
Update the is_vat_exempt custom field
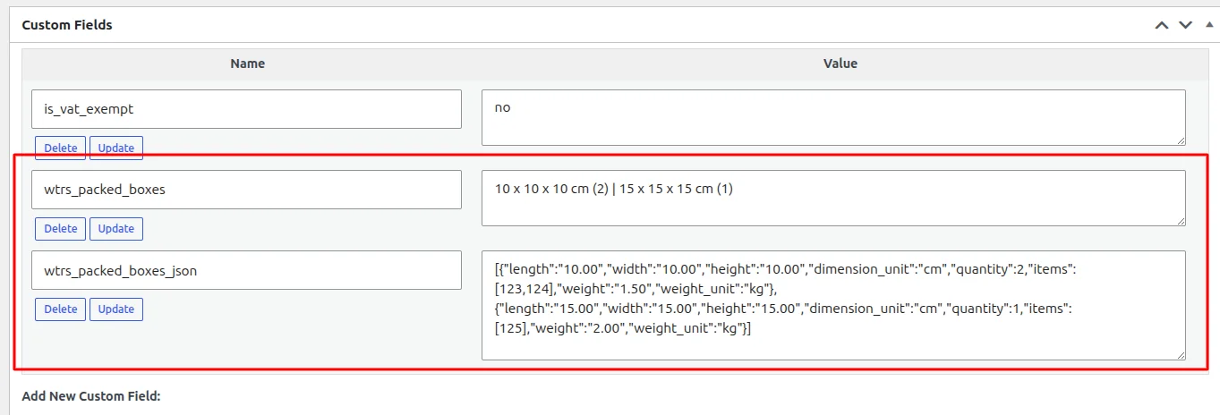(x=116, y=148)
